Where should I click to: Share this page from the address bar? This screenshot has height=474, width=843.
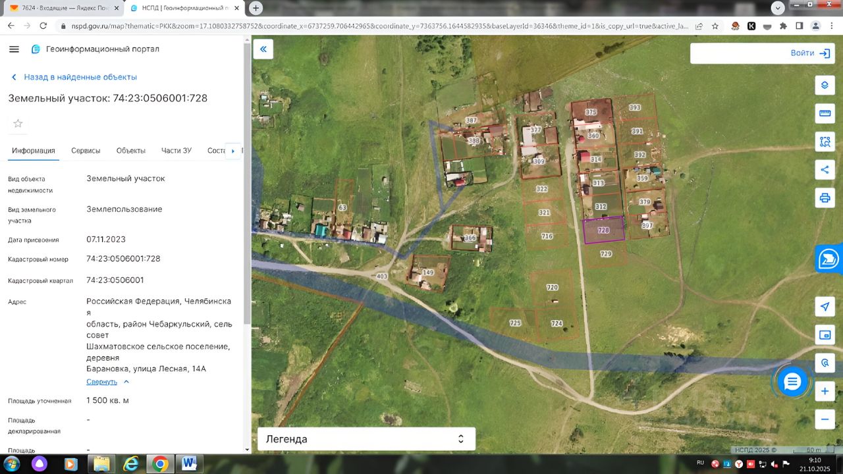pos(698,26)
